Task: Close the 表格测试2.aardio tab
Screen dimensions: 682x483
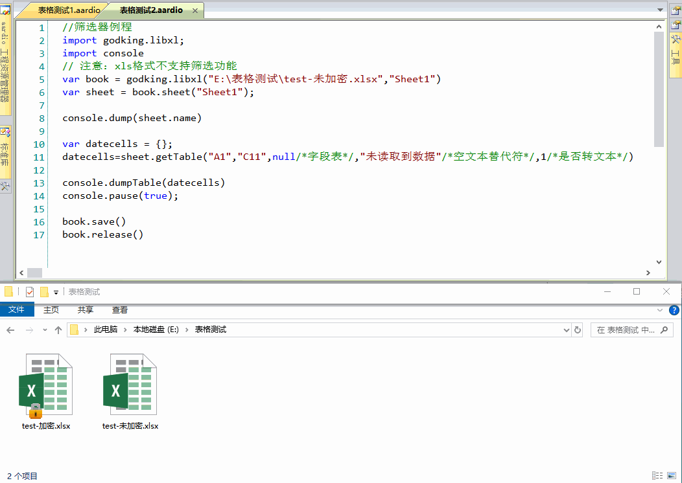Action: (195, 10)
